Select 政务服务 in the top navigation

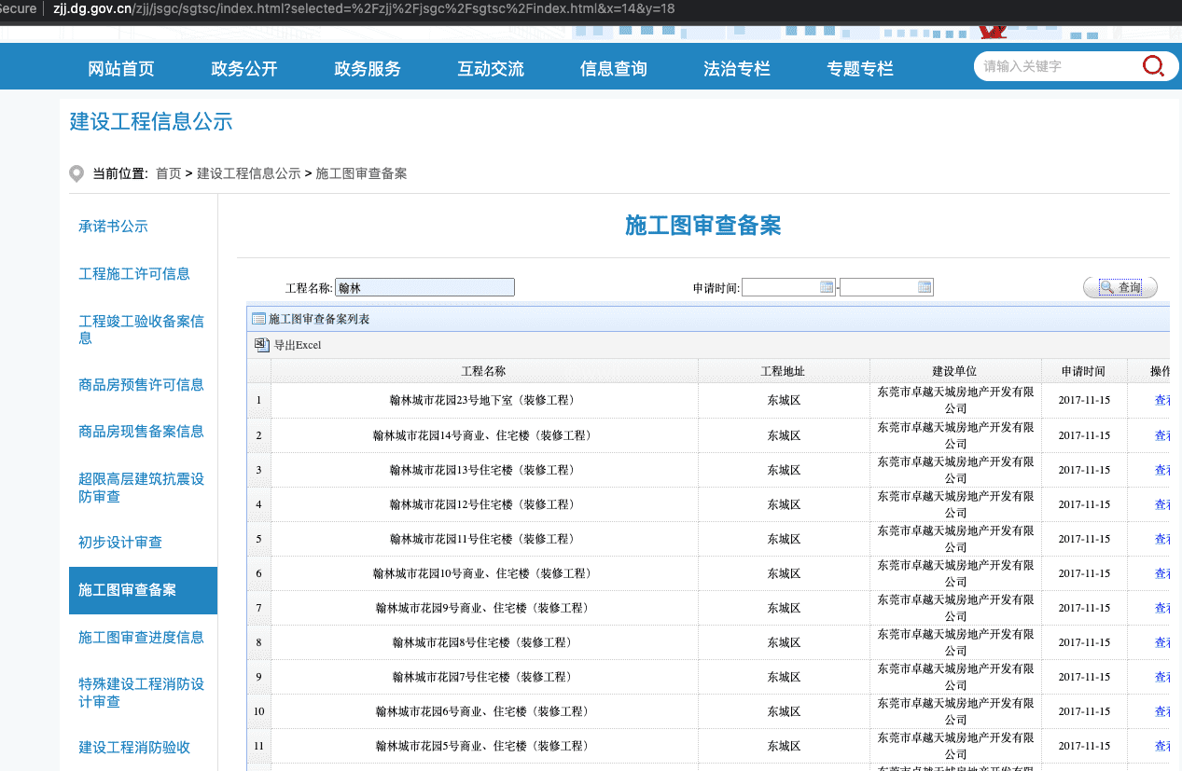coord(368,69)
